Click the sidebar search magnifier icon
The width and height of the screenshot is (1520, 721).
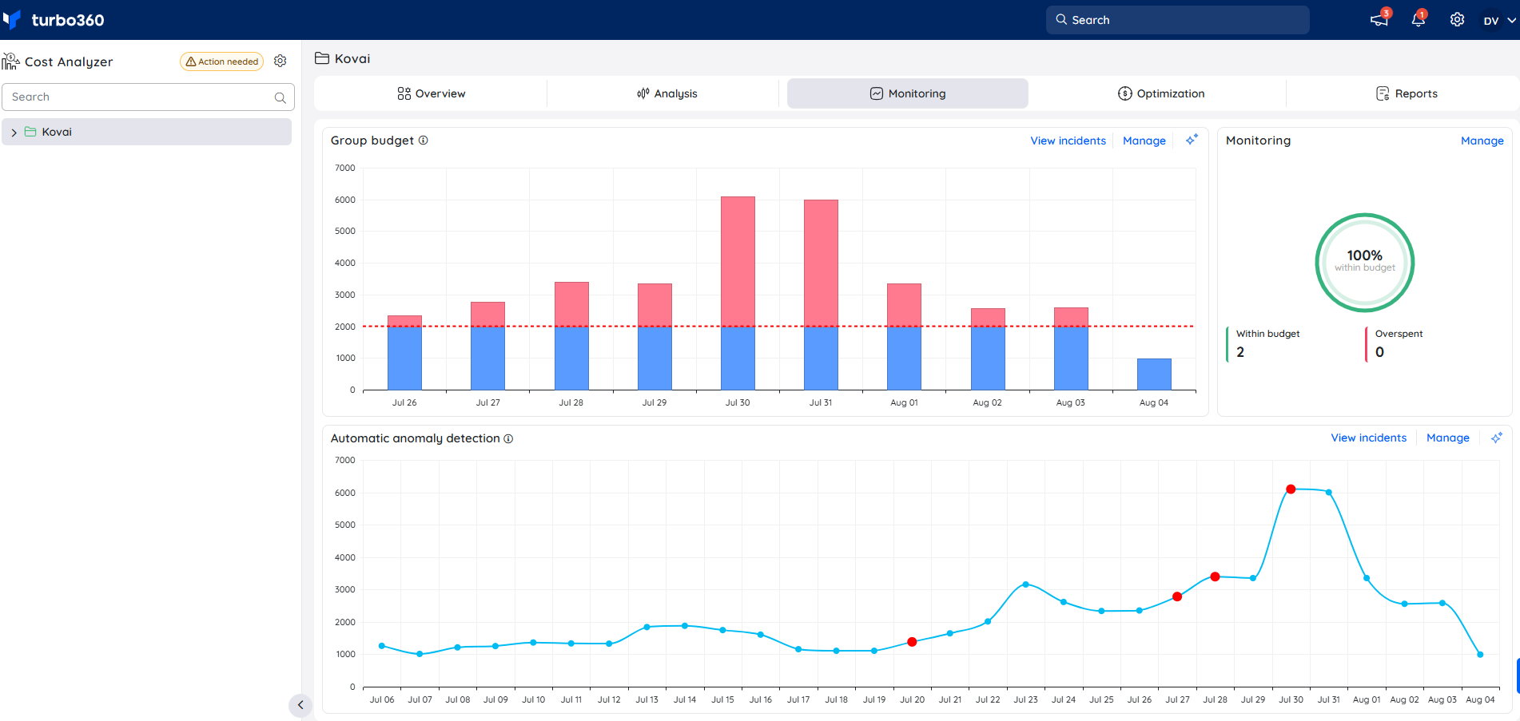pos(281,97)
